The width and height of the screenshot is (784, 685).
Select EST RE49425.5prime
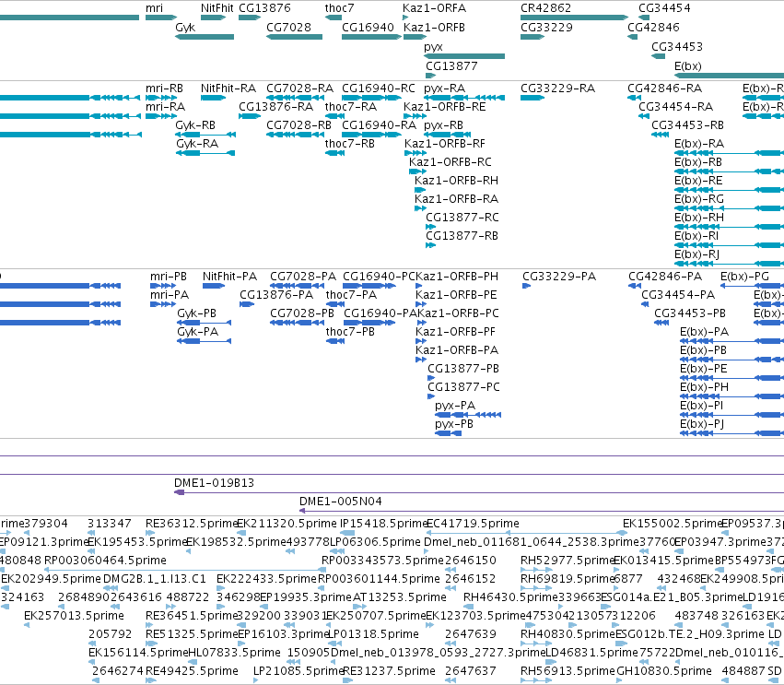click(x=192, y=671)
